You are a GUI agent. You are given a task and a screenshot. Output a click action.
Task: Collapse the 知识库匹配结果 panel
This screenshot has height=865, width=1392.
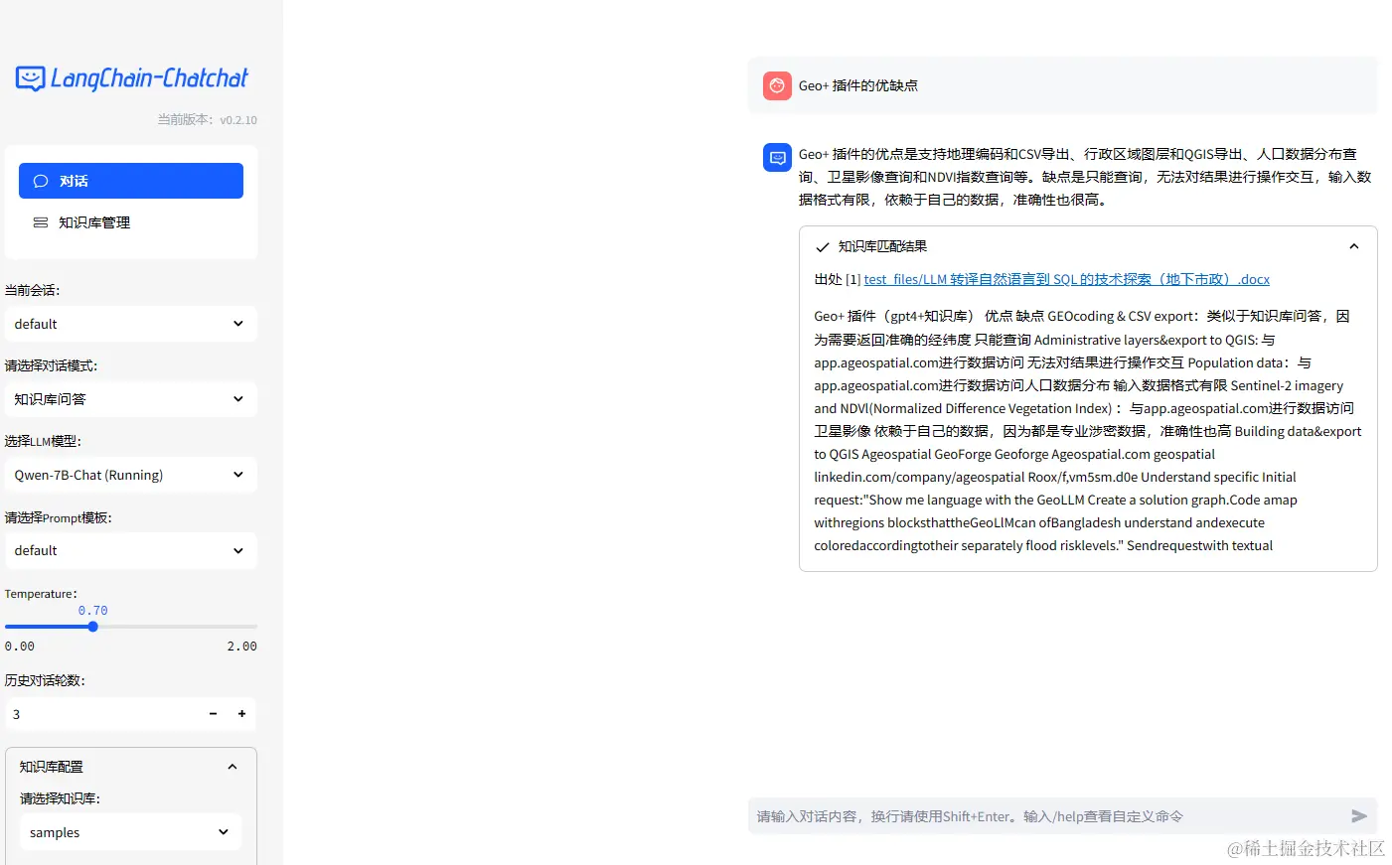click(1353, 246)
